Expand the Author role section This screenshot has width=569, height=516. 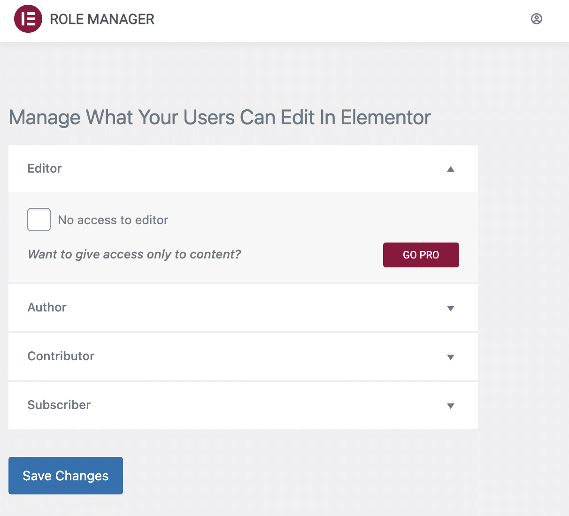click(x=235, y=308)
